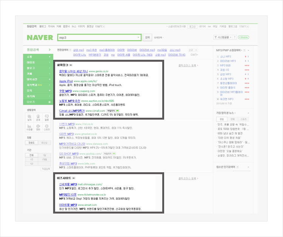Set period filter to 1개월
The width and height of the screenshot is (283, 237).
45,159
